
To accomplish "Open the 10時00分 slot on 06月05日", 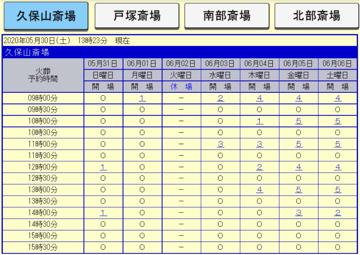I will [x=299, y=121].
